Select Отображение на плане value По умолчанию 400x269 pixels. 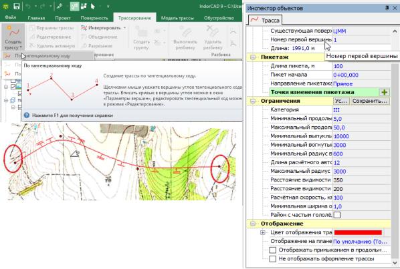[361, 242]
